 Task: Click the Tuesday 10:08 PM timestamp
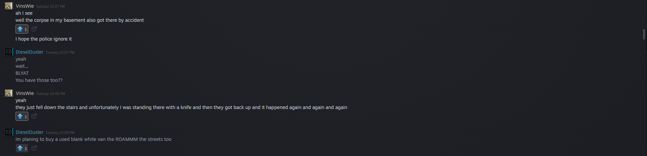[x=51, y=94]
